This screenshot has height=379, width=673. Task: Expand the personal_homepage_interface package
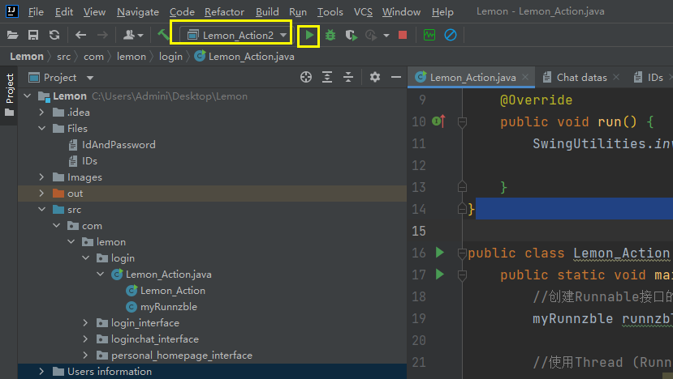(x=85, y=355)
